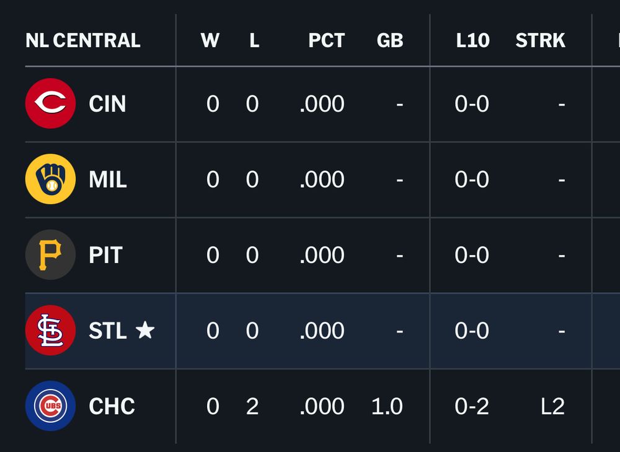Screen dimensions: 620x452
Task: Click the Pittsburgh Pirates P logo
Action: [50, 255]
